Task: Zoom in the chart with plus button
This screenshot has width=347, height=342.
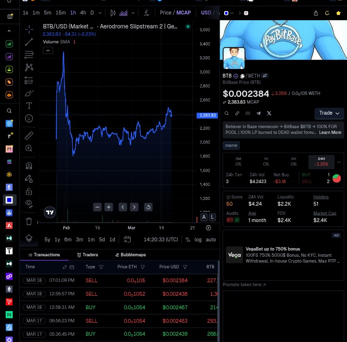Action: coord(108,207)
